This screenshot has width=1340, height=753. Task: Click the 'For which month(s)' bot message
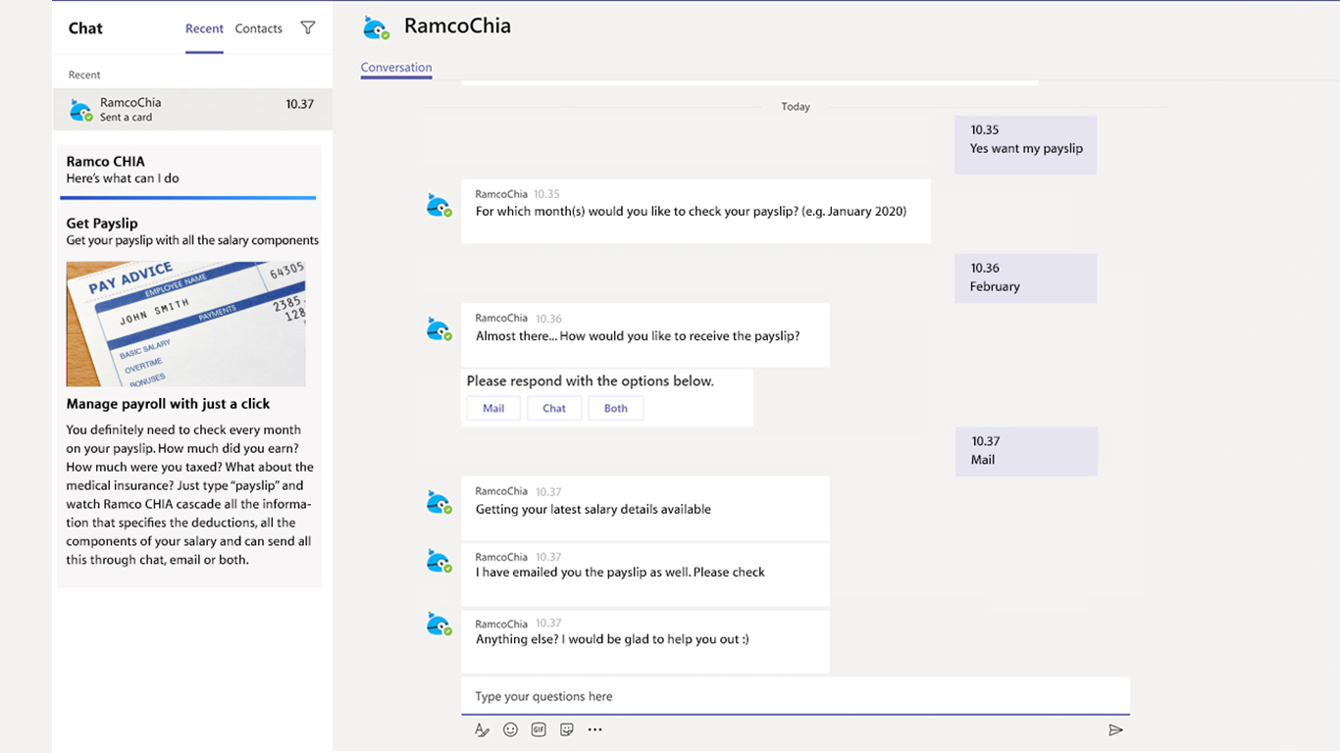(x=696, y=211)
